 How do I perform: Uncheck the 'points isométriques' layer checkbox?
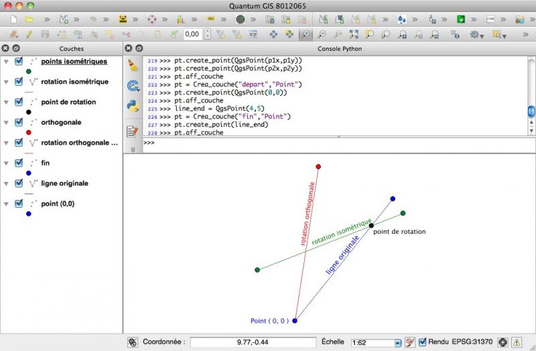[x=19, y=62]
